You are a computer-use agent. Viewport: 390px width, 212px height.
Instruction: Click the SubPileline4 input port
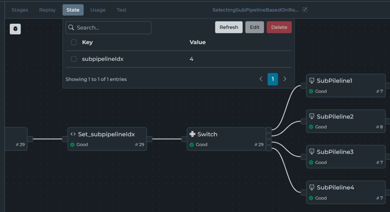click(303, 192)
